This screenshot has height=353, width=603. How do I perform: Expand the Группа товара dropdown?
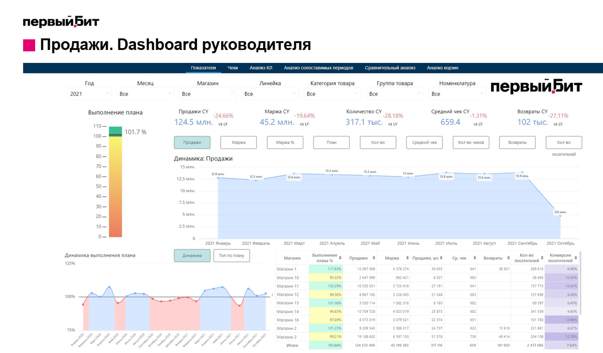395,94
